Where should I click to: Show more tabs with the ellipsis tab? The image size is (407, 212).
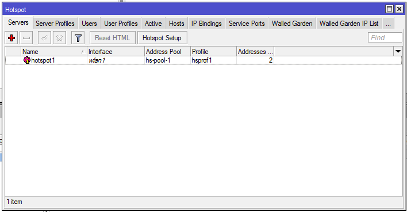click(388, 24)
